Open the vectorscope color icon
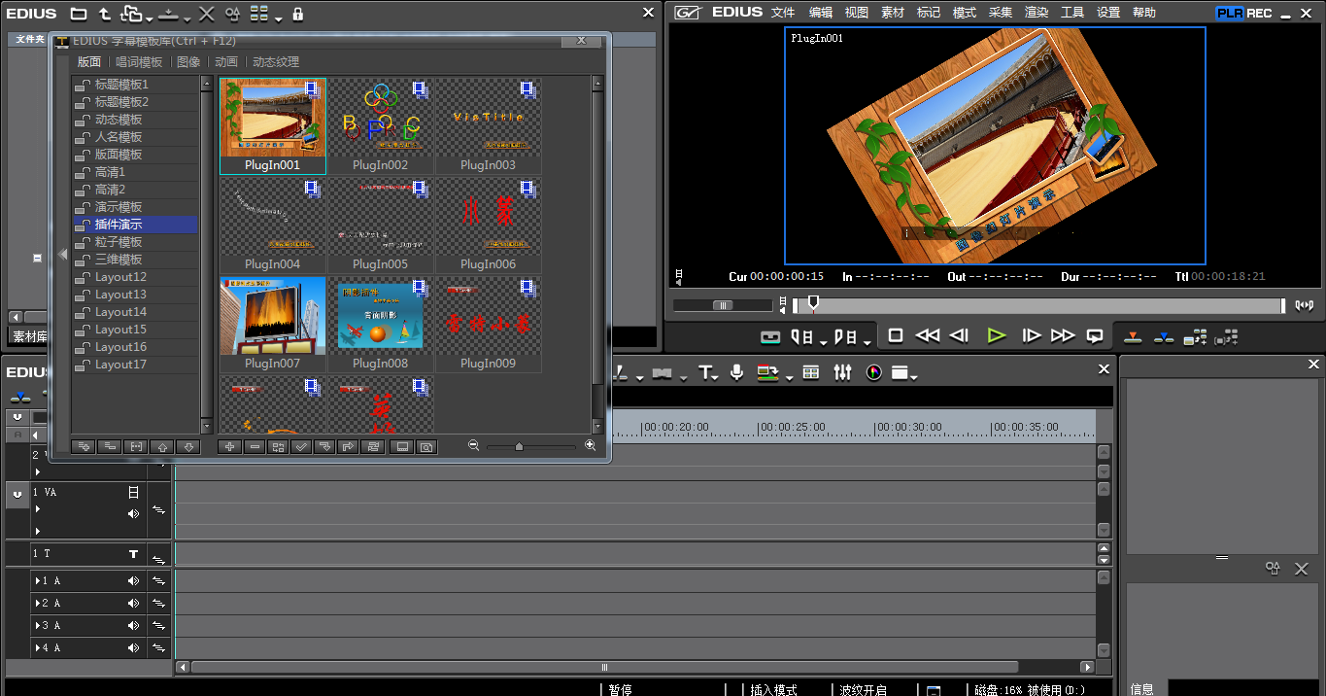Image resolution: width=1326 pixels, height=696 pixels. 873,372
